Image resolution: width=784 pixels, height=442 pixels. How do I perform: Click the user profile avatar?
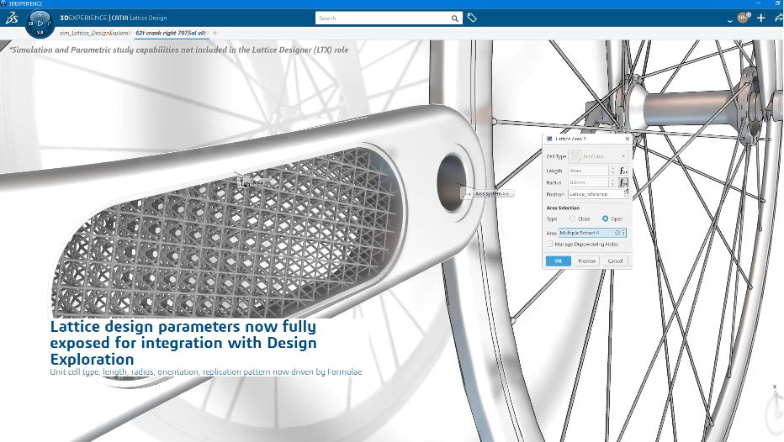pyautogui.click(x=742, y=18)
